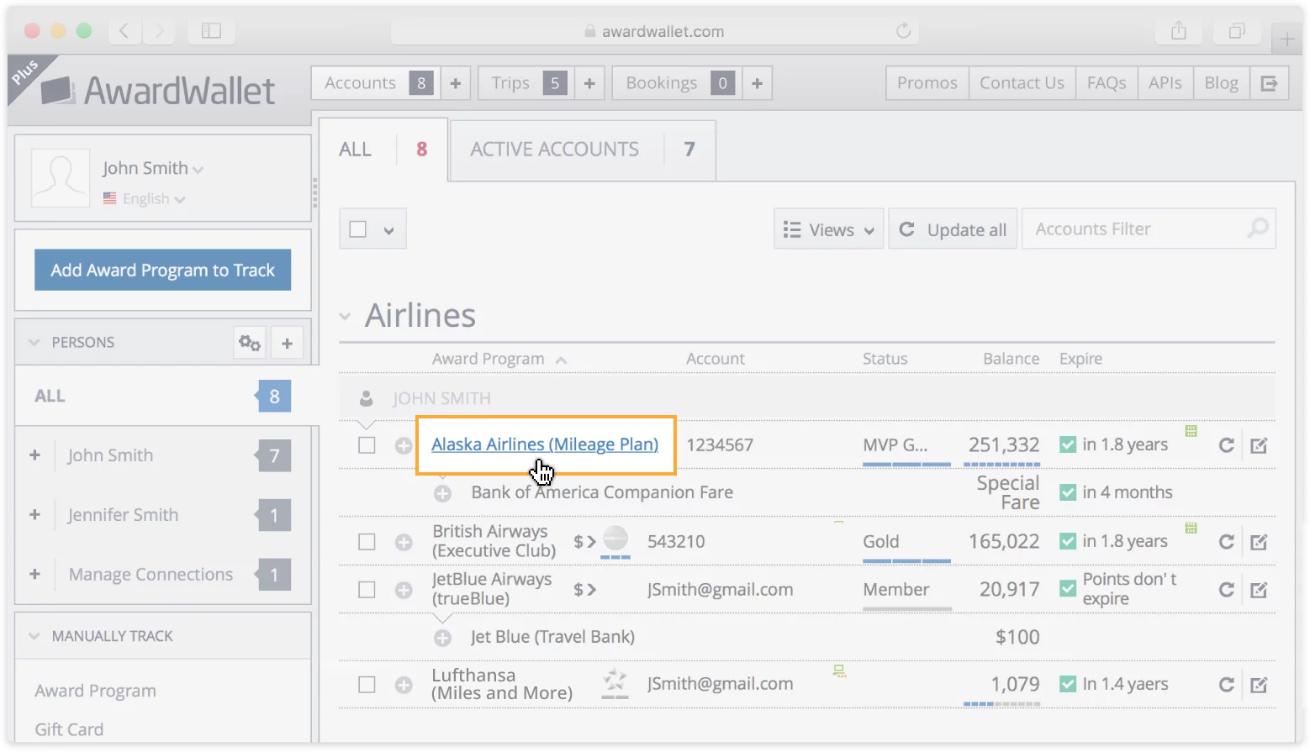Toggle browser sidebar icon
The height and width of the screenshot is (752, 1310).
pyautogui.click(x=211, y=31)
